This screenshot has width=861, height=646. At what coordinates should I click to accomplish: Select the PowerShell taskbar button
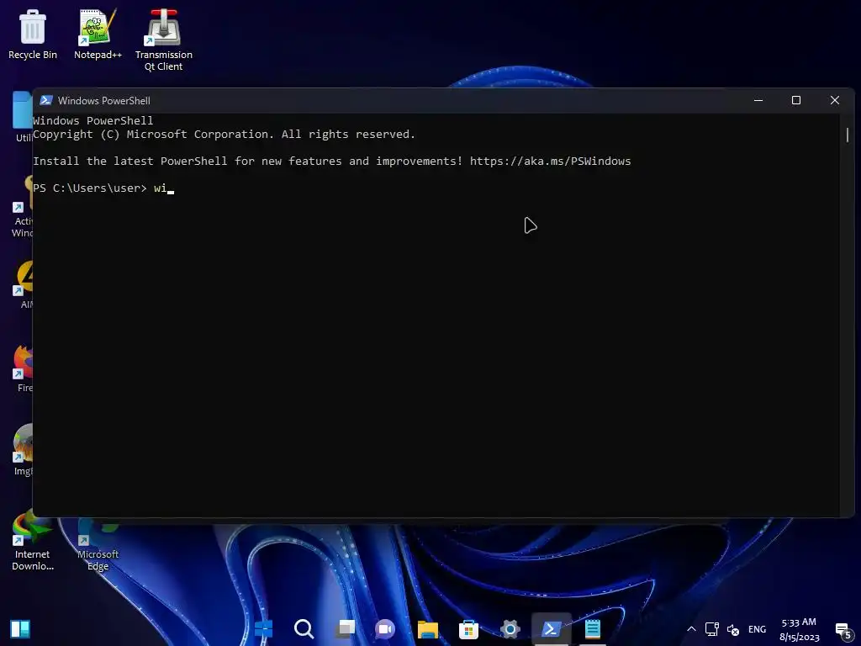551,628
